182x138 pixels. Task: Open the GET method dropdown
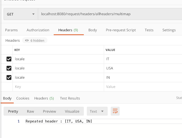pos(21,14)
